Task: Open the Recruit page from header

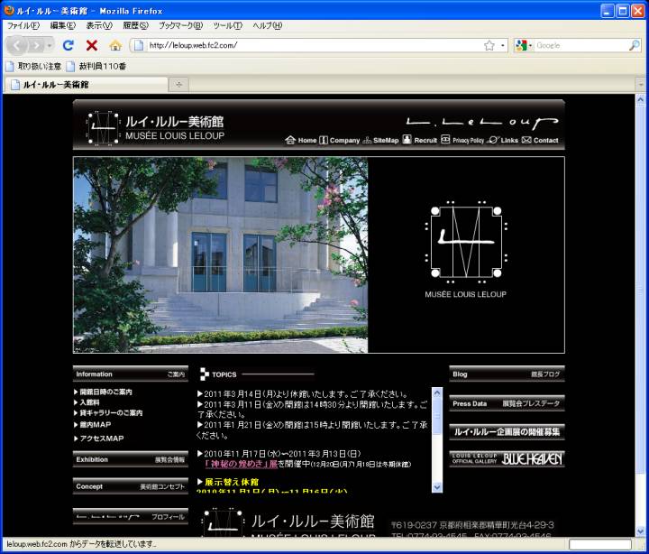Action: pos(420,141)
